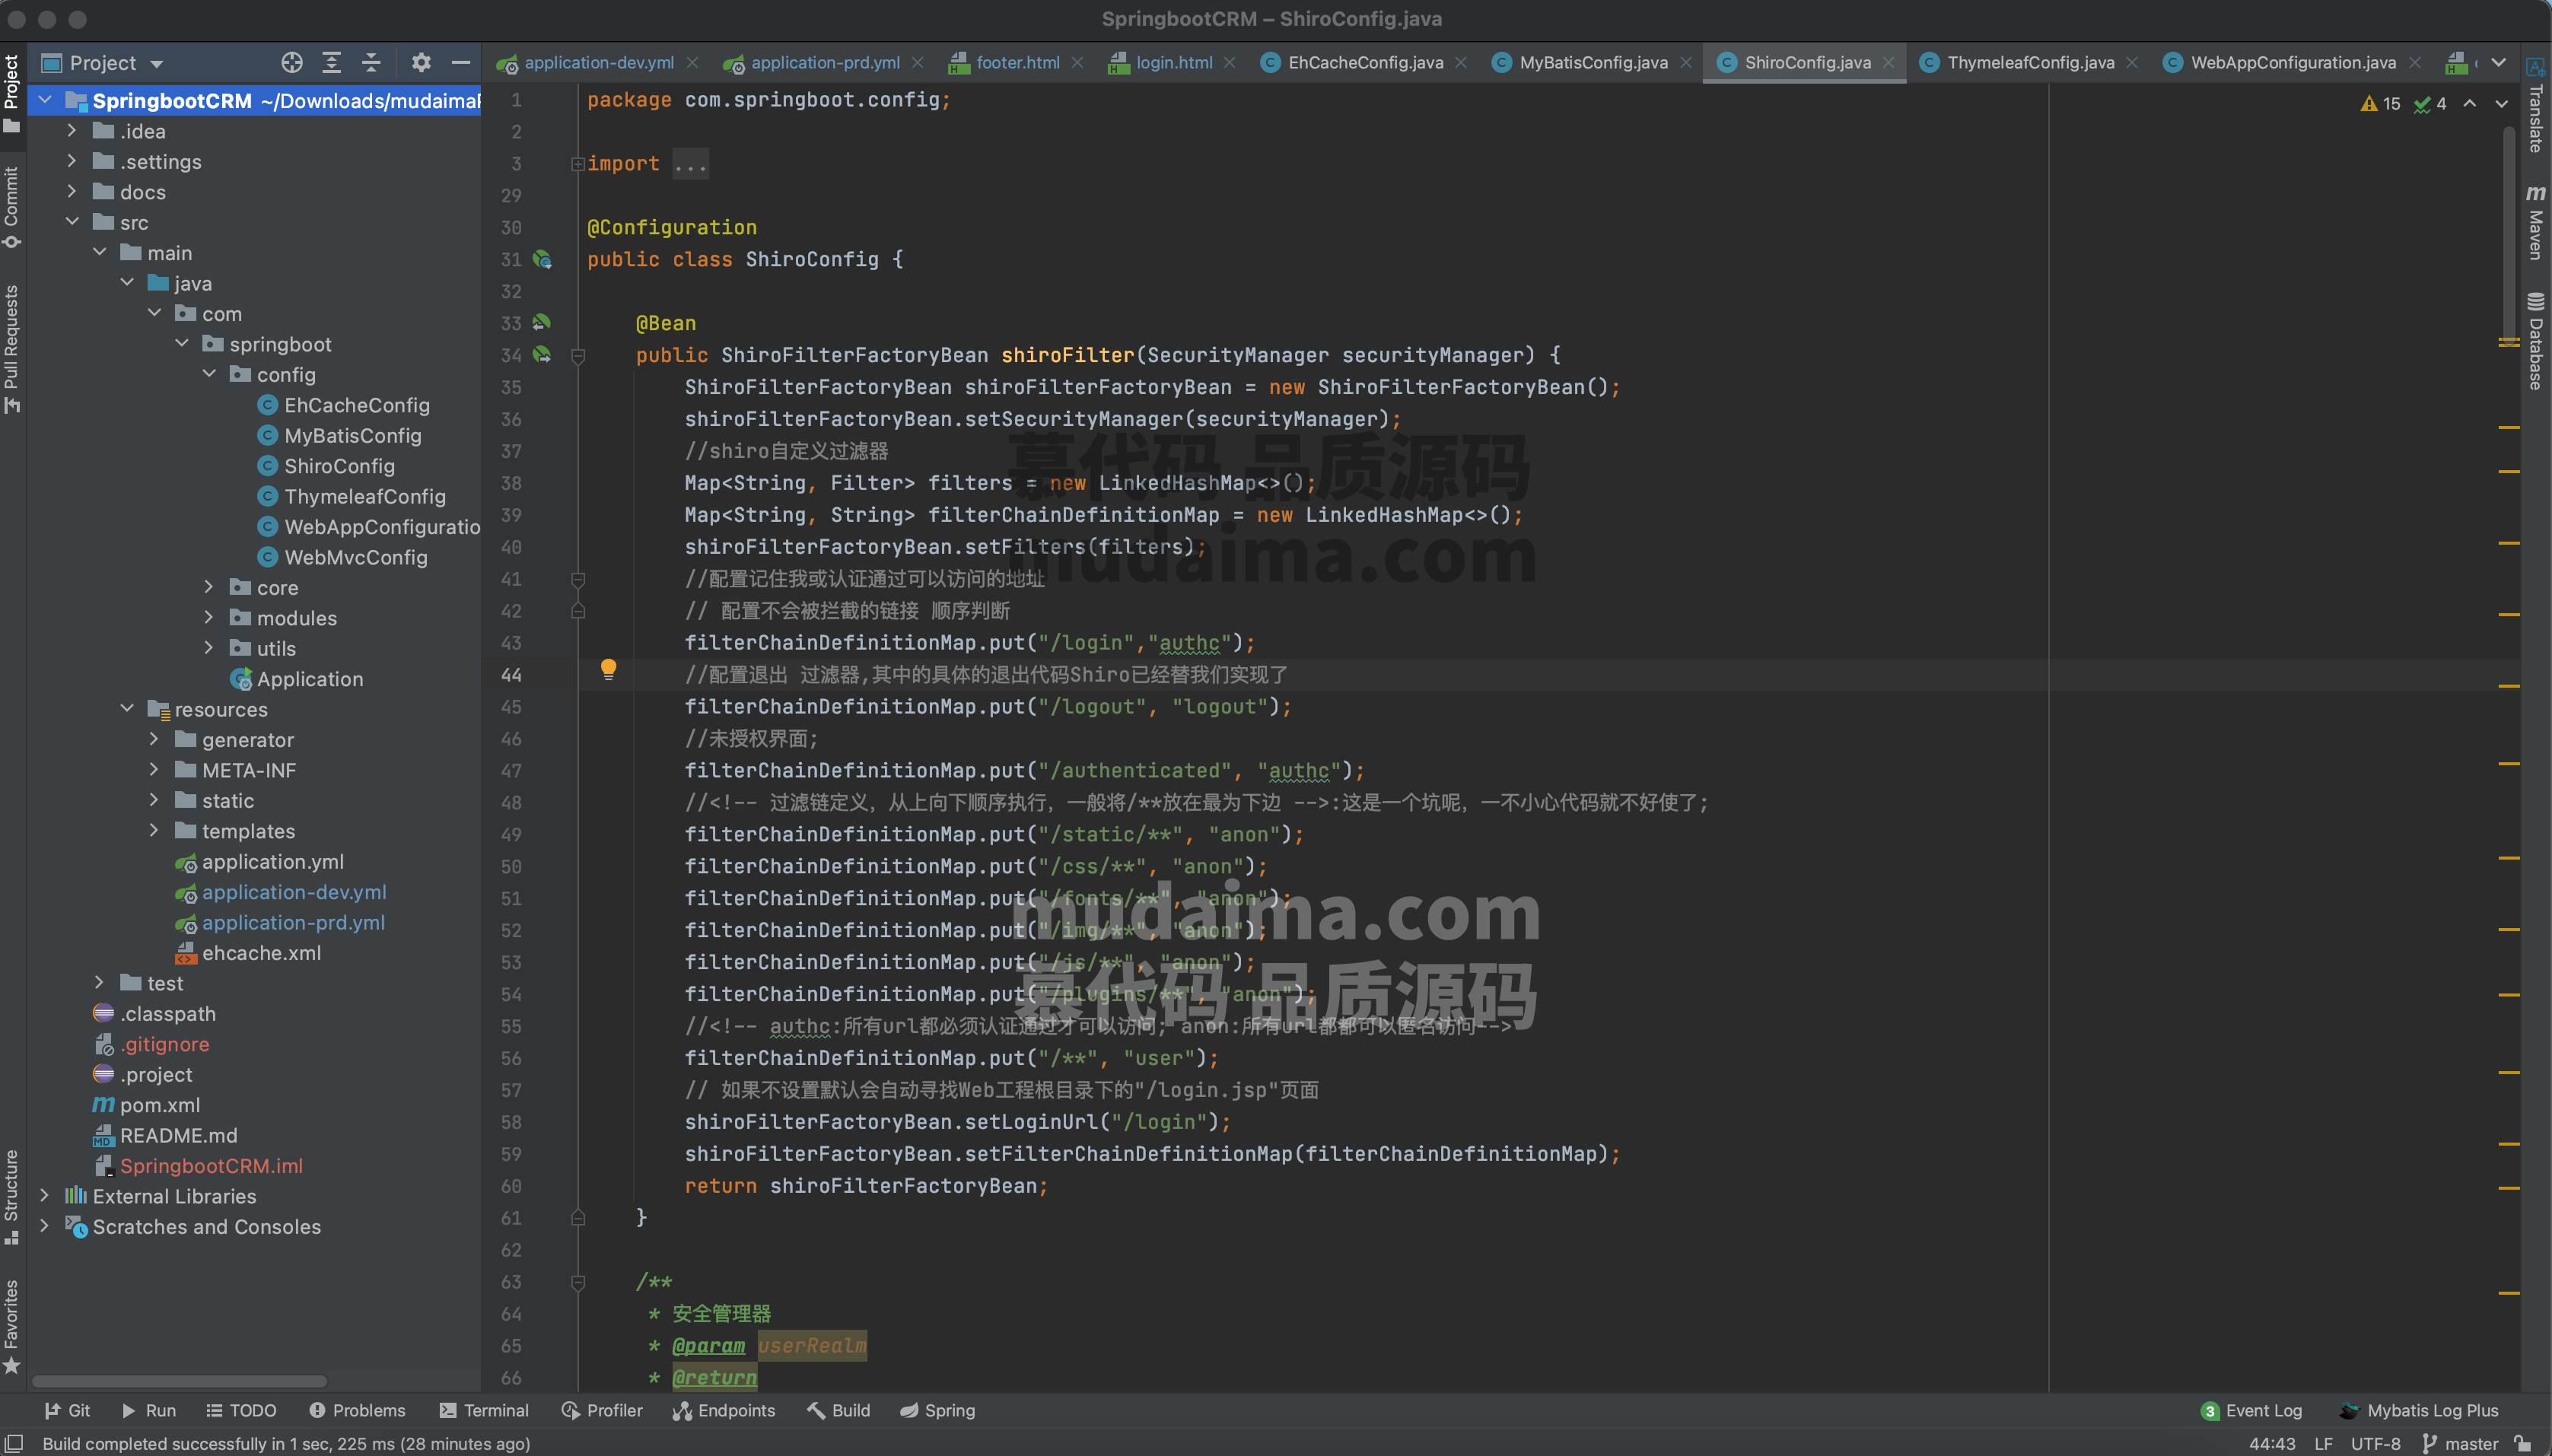Click Collapse All icon in Project panel
This screenshot has height=1456, width=2552.
[371, 63]
